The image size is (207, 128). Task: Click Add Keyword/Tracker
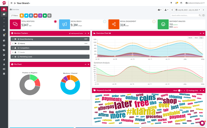[76, 33]
